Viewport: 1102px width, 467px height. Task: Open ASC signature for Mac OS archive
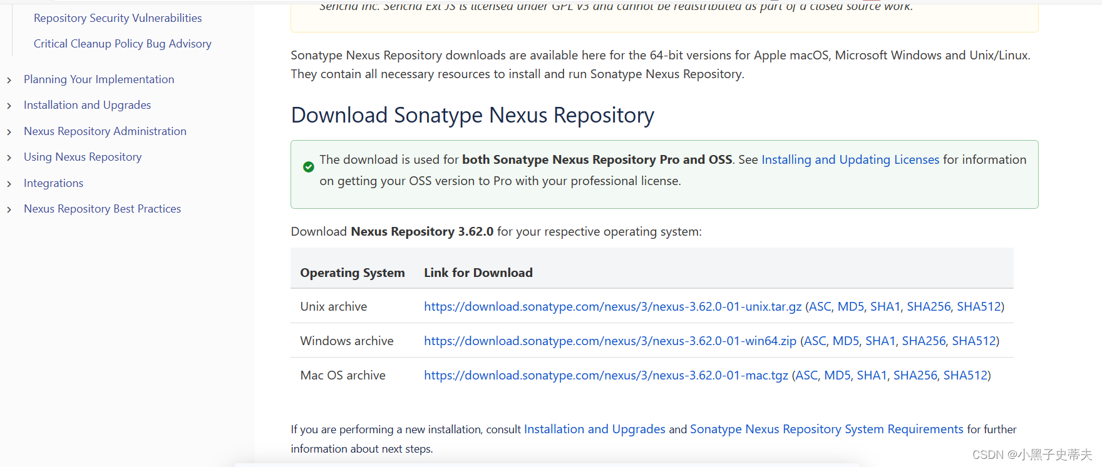[806, 375]
